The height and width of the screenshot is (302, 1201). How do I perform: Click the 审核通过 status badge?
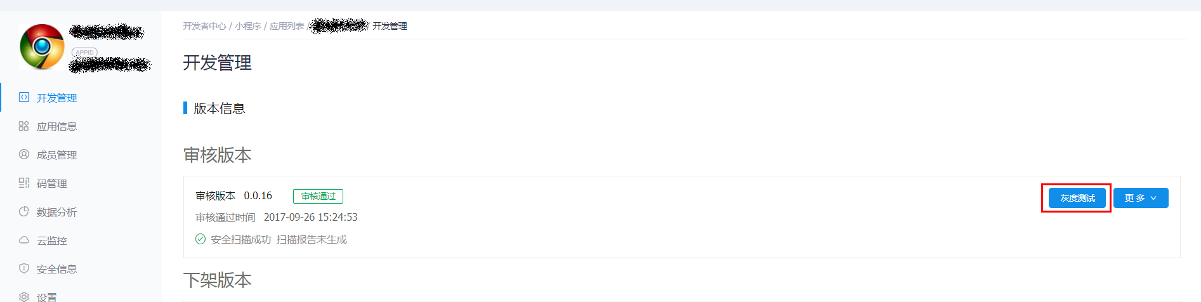(318, 196)
